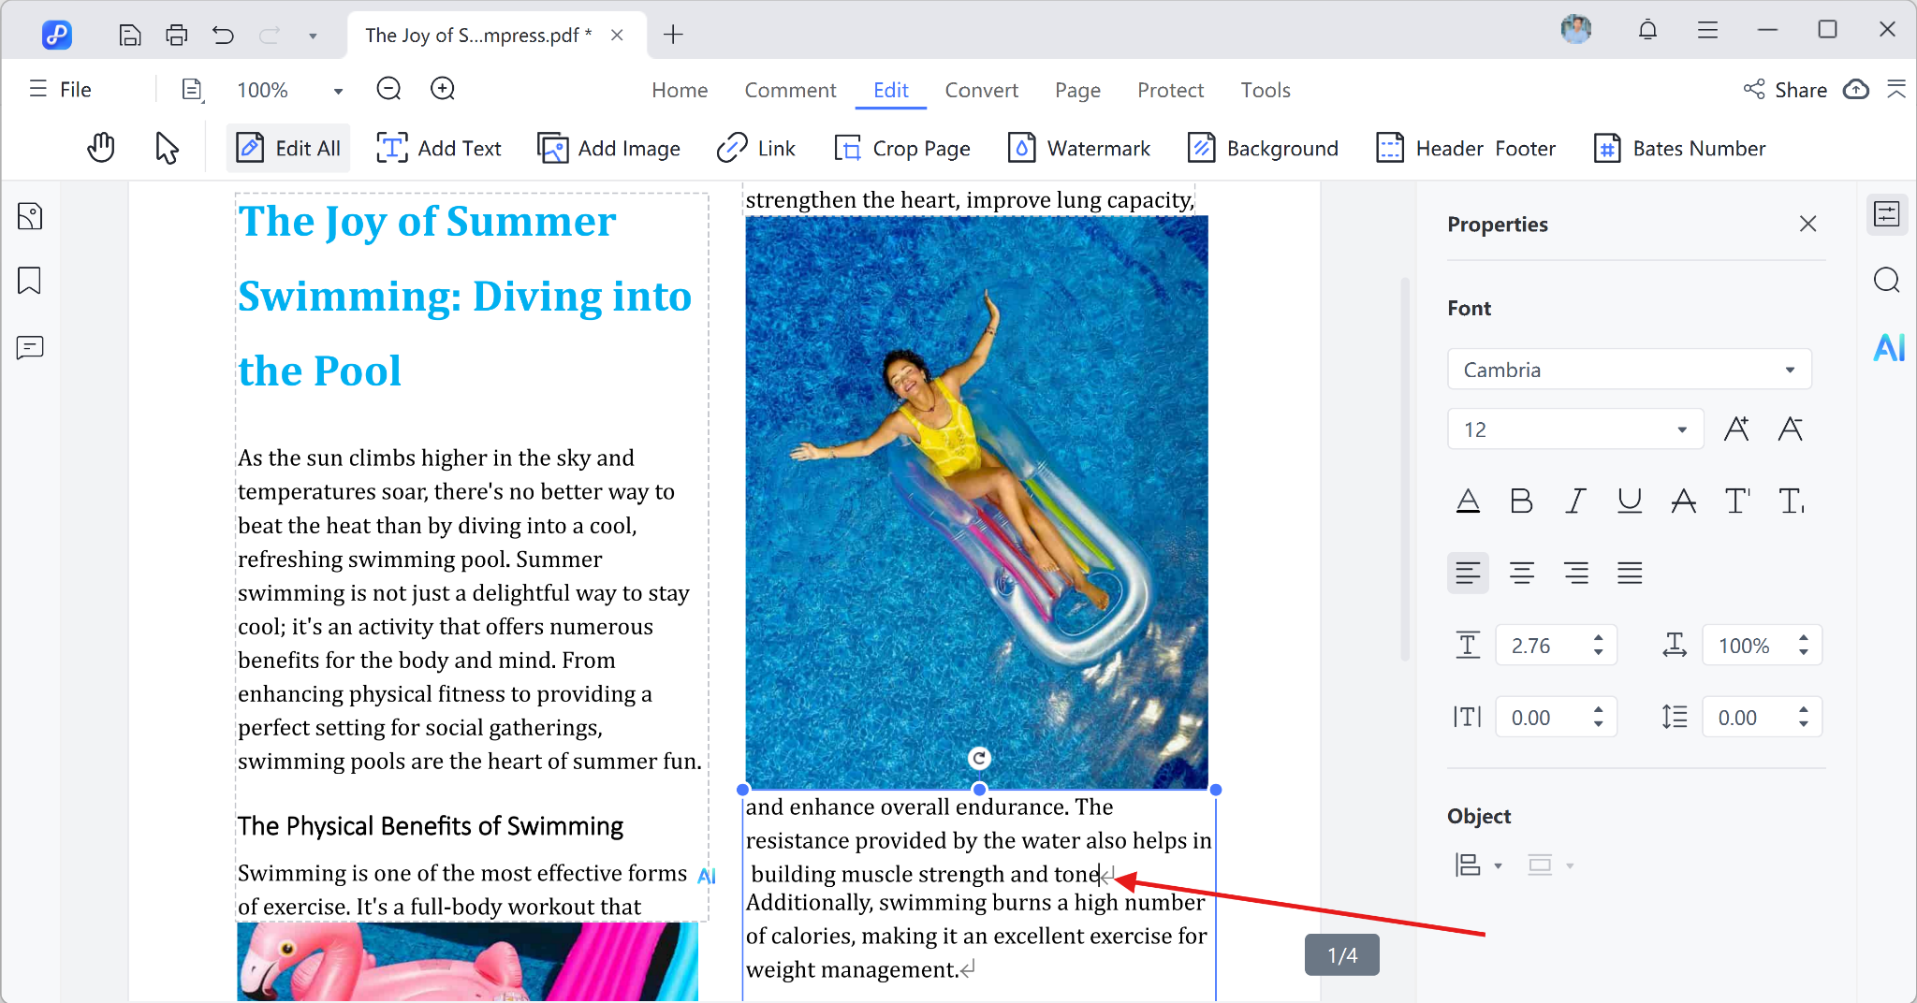This screenshot has width=1917, height=1003.
Task: Click the zoom in magnifier
Action: (x=443, y=90)
